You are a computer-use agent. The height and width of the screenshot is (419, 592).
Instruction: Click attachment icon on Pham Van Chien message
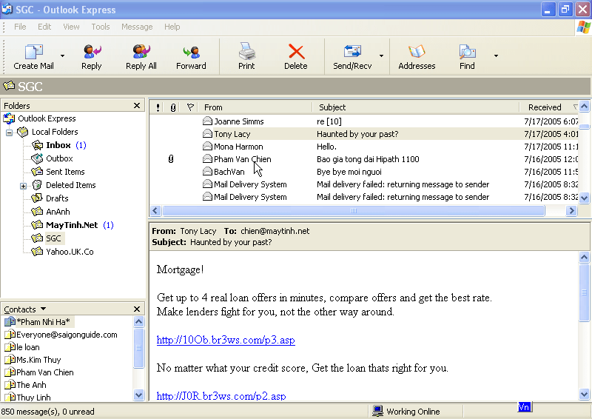click(171, 159)
